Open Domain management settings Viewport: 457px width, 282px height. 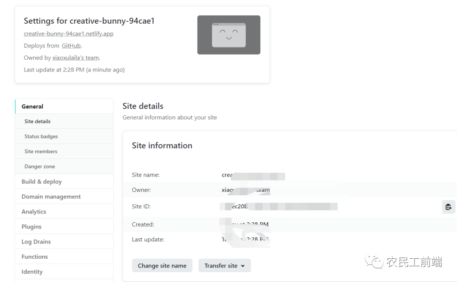[x=64, y=196]
